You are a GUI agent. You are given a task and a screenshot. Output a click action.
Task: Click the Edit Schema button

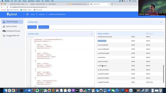click(32, 27)
